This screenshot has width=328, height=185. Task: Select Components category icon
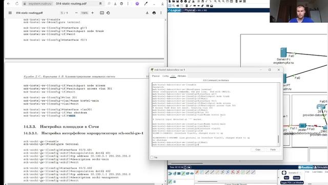(179, 174)
